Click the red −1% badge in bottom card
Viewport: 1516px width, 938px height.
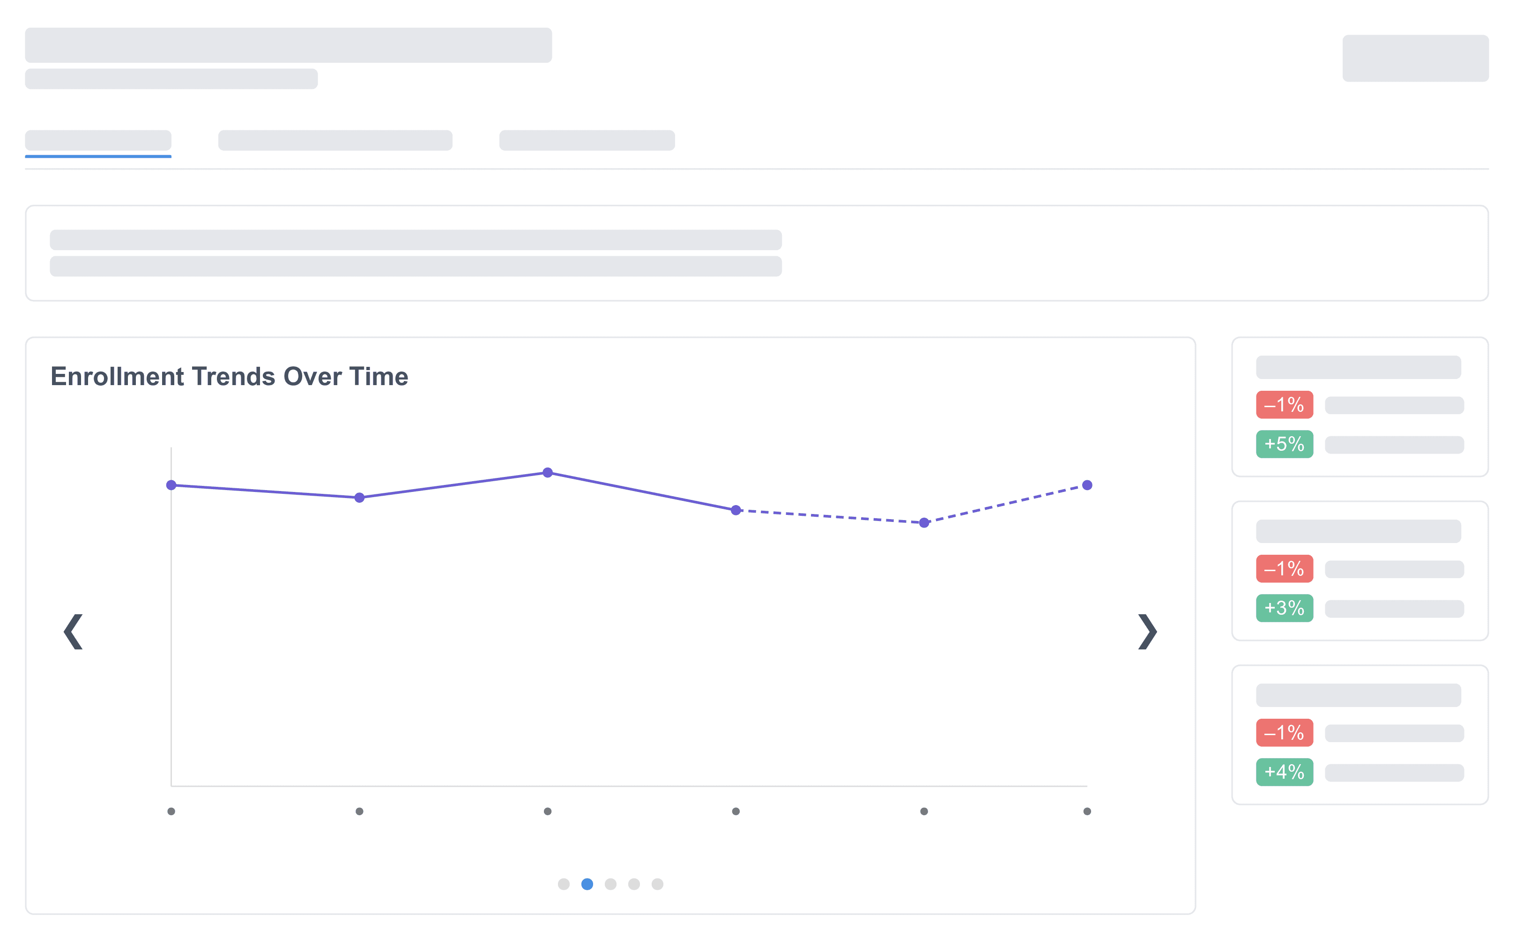[x=1284, y=733]
